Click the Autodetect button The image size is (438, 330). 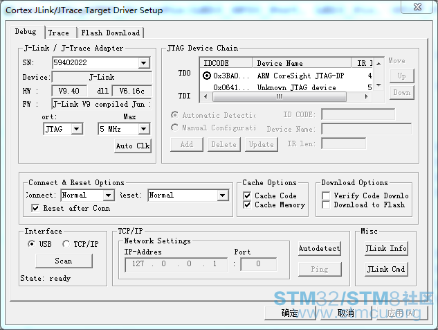click(x=320, y=249)
